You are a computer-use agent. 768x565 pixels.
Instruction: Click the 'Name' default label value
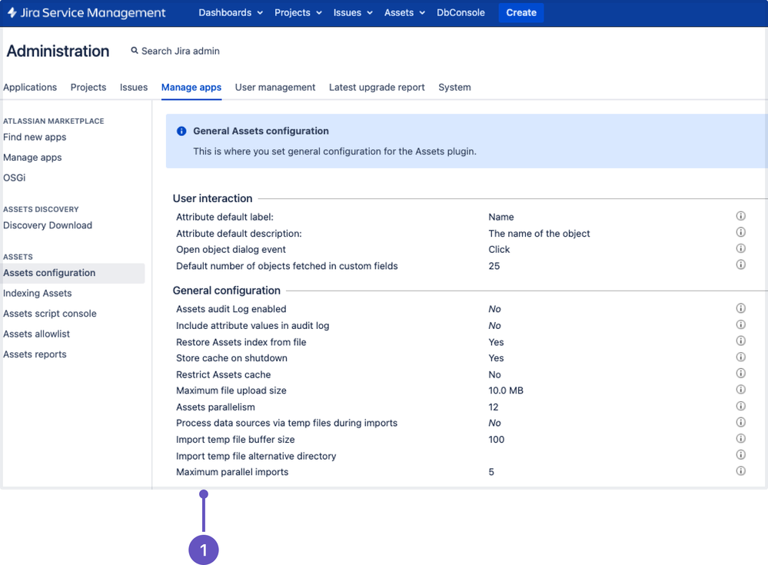tap(500, 217)
